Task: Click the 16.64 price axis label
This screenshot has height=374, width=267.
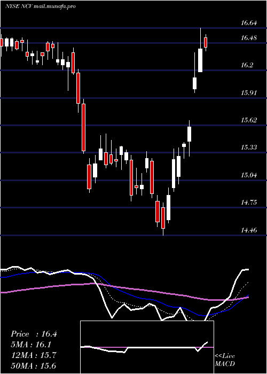Action: (x=249, y=23)
